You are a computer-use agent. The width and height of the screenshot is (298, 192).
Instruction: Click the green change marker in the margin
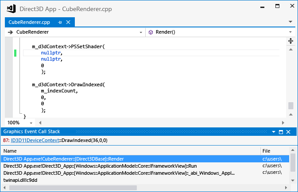point(15,53)
